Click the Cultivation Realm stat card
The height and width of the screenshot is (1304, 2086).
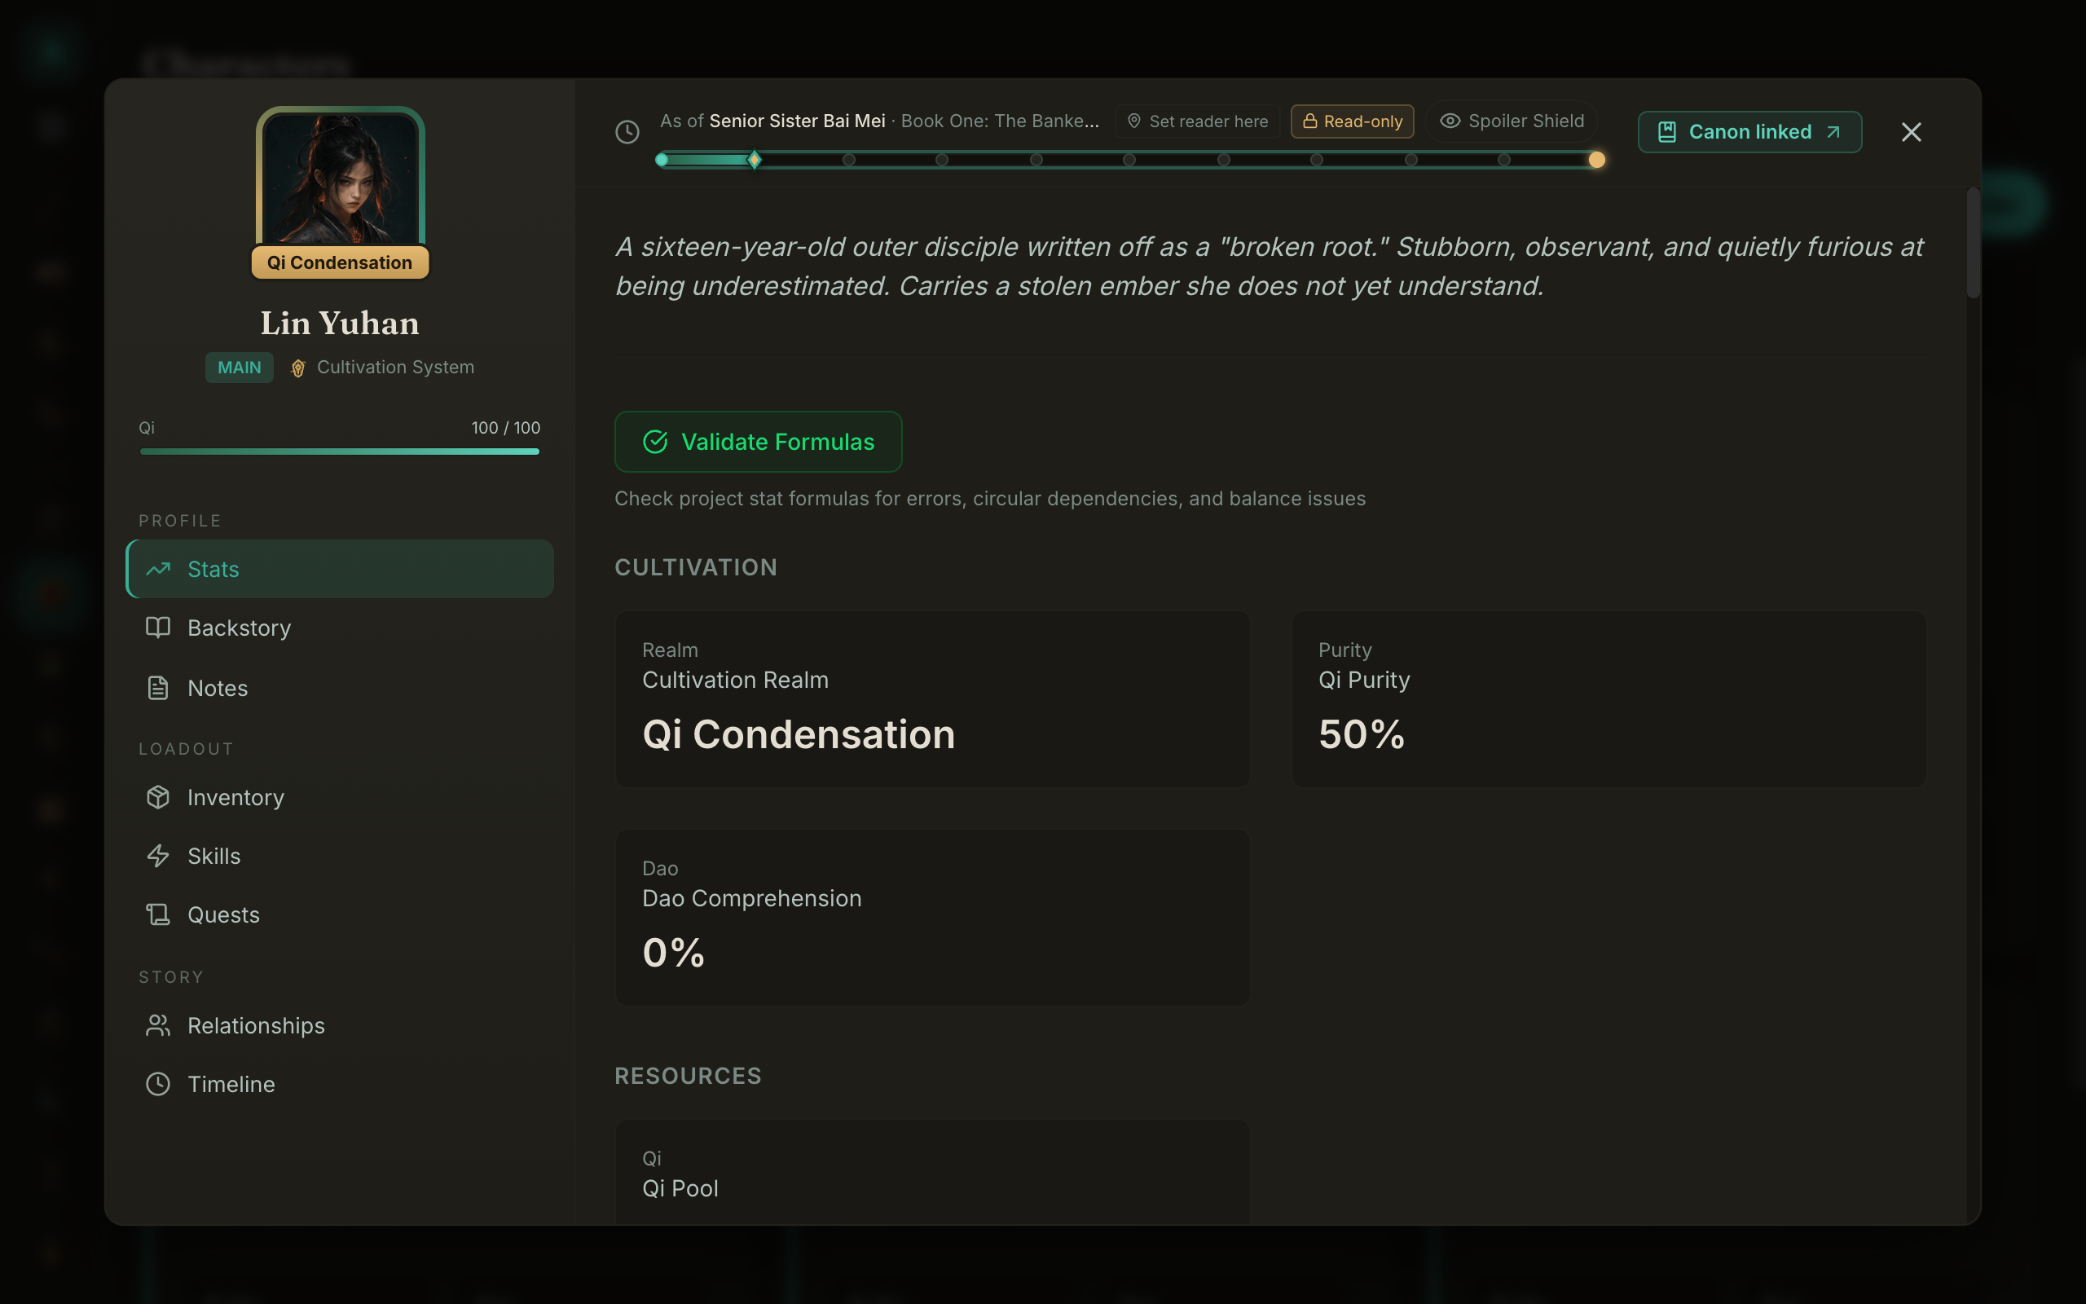pyautogui.click(x=933, y=699)
